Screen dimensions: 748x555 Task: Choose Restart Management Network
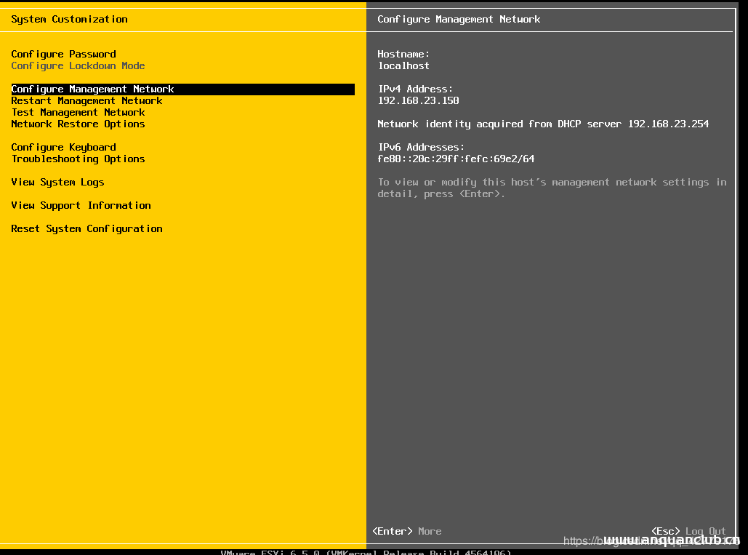click(x=87, y=100)
